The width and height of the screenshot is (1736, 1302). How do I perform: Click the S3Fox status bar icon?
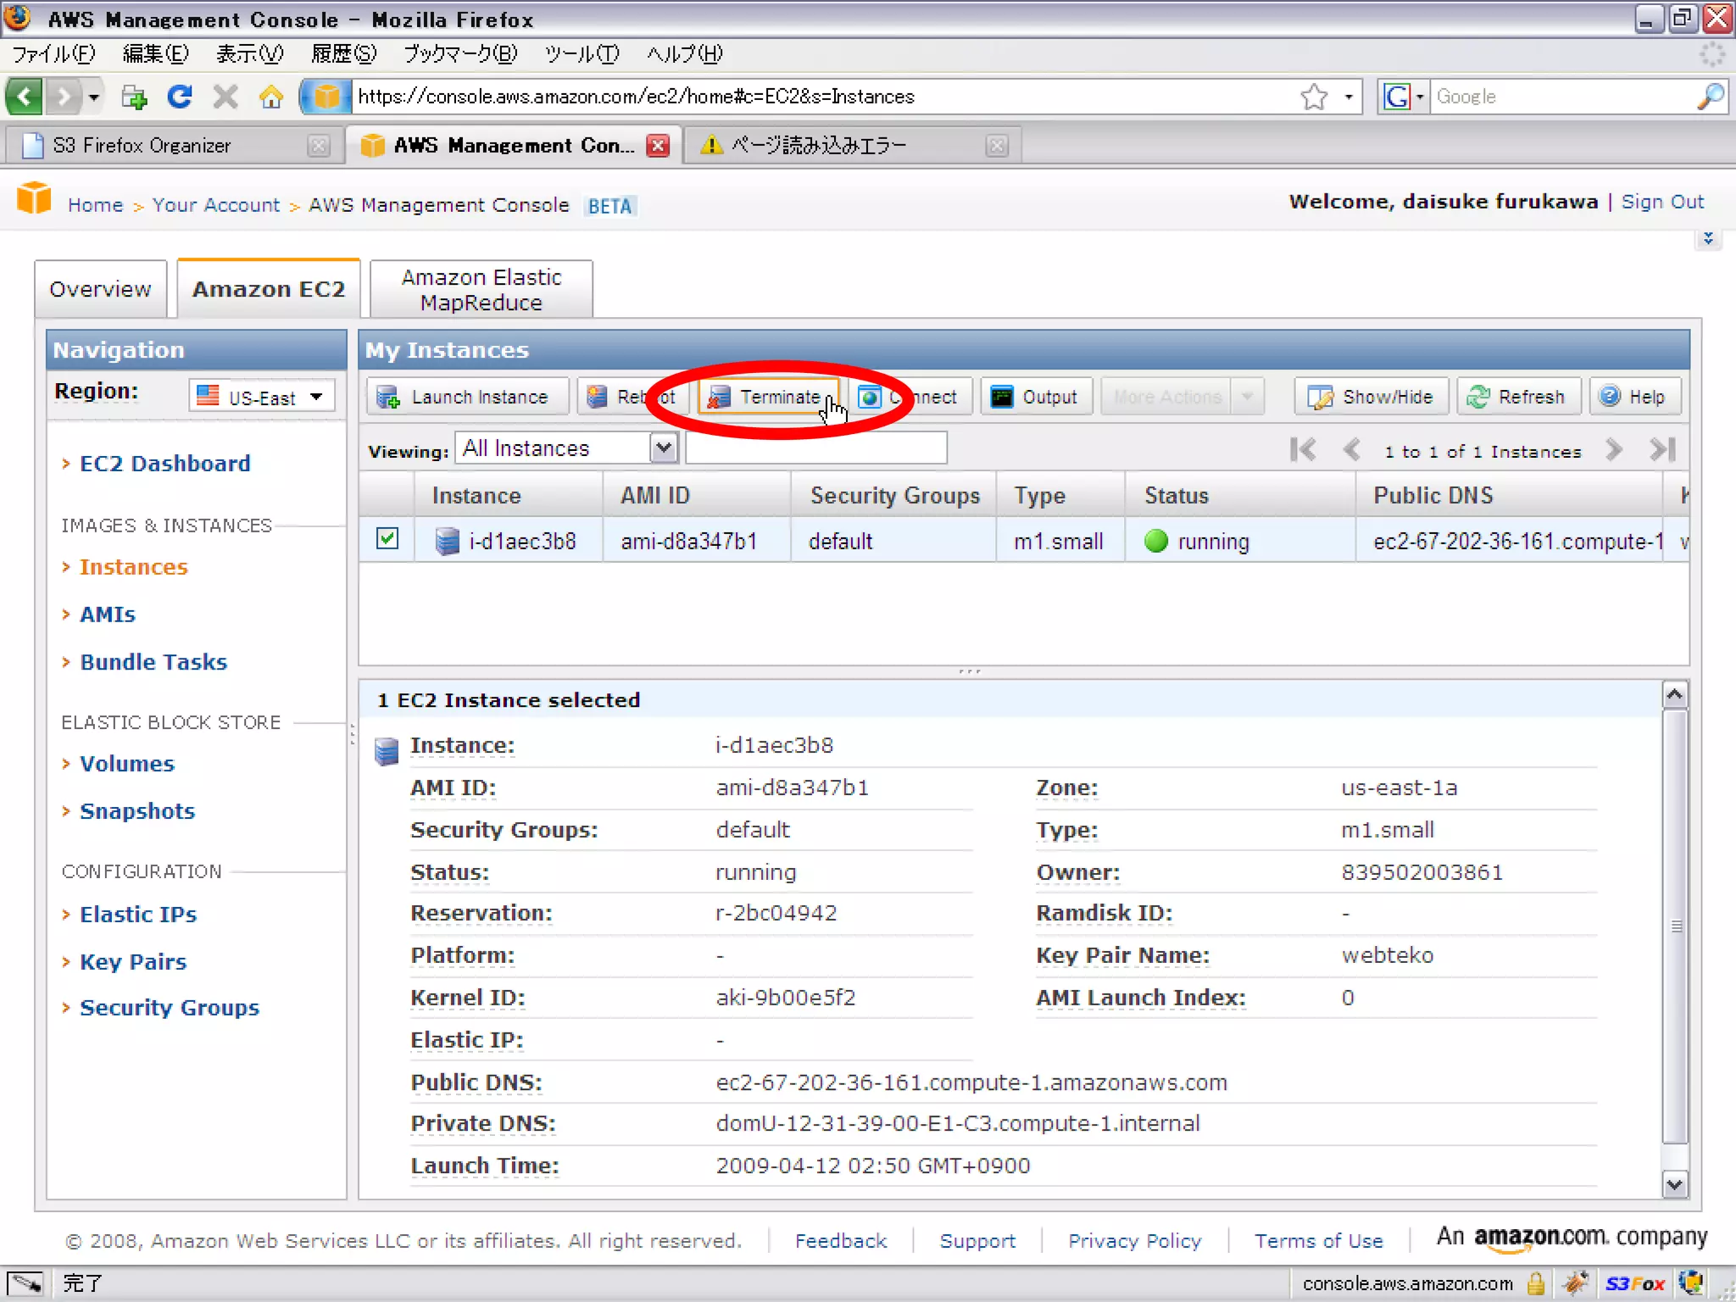click(1635, 1284)
